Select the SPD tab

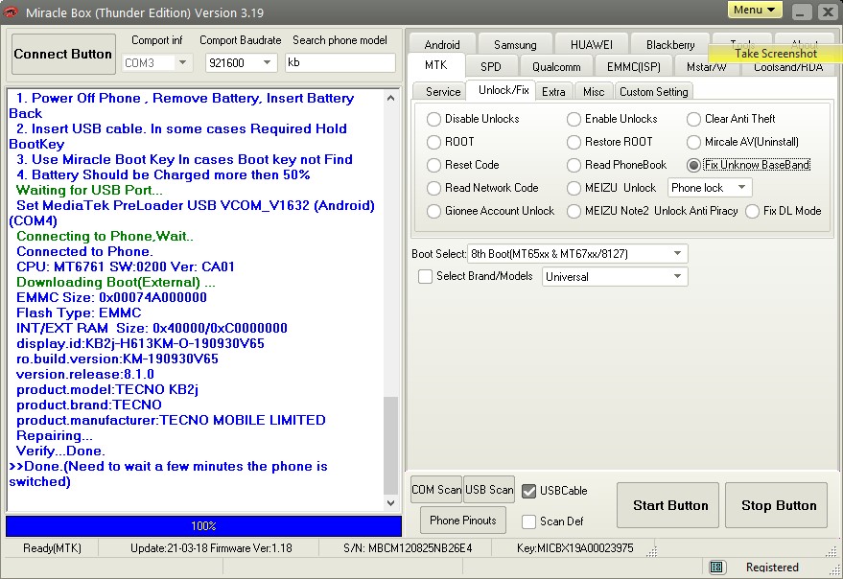pyautogui.click(x=491, y=67)
